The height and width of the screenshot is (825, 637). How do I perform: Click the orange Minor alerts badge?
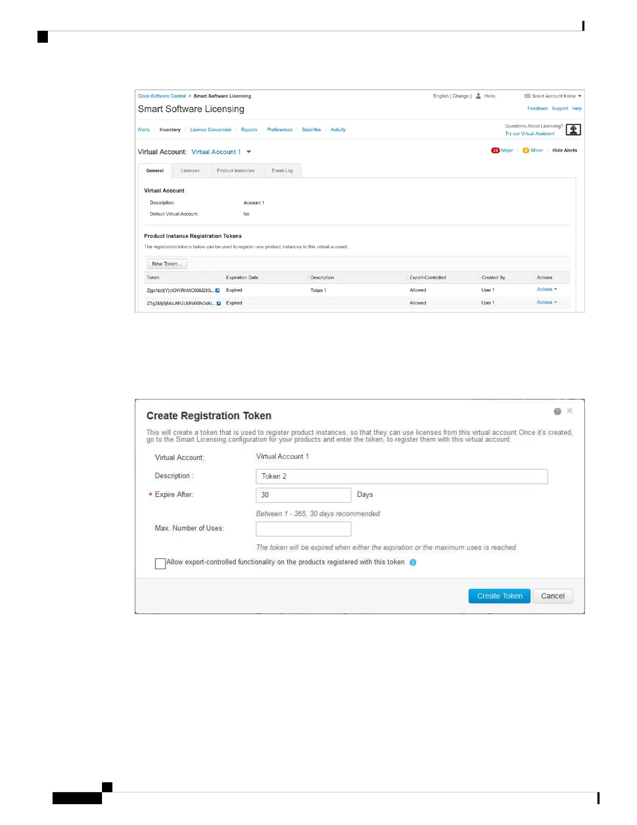[x=526, y=151]
